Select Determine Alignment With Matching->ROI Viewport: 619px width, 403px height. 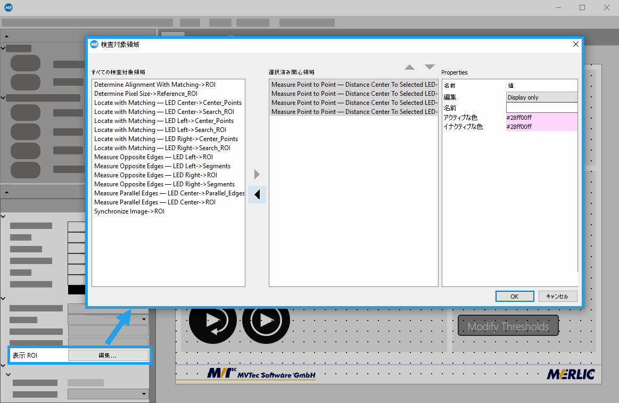tap(155, 85)
